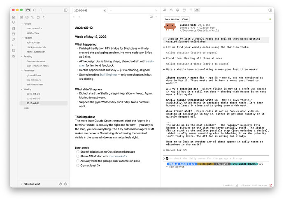Open the properties panel box icon

point(184,10)
